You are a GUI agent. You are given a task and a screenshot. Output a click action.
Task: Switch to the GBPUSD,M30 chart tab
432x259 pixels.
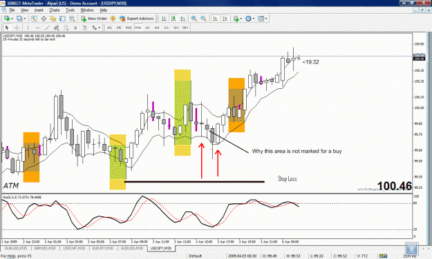(45, 248)
